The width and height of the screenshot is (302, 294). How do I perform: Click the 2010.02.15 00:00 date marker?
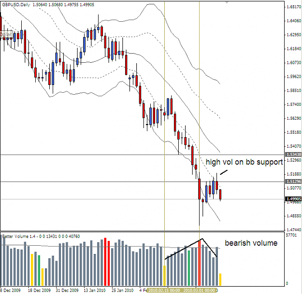click(x=164, y=290)
